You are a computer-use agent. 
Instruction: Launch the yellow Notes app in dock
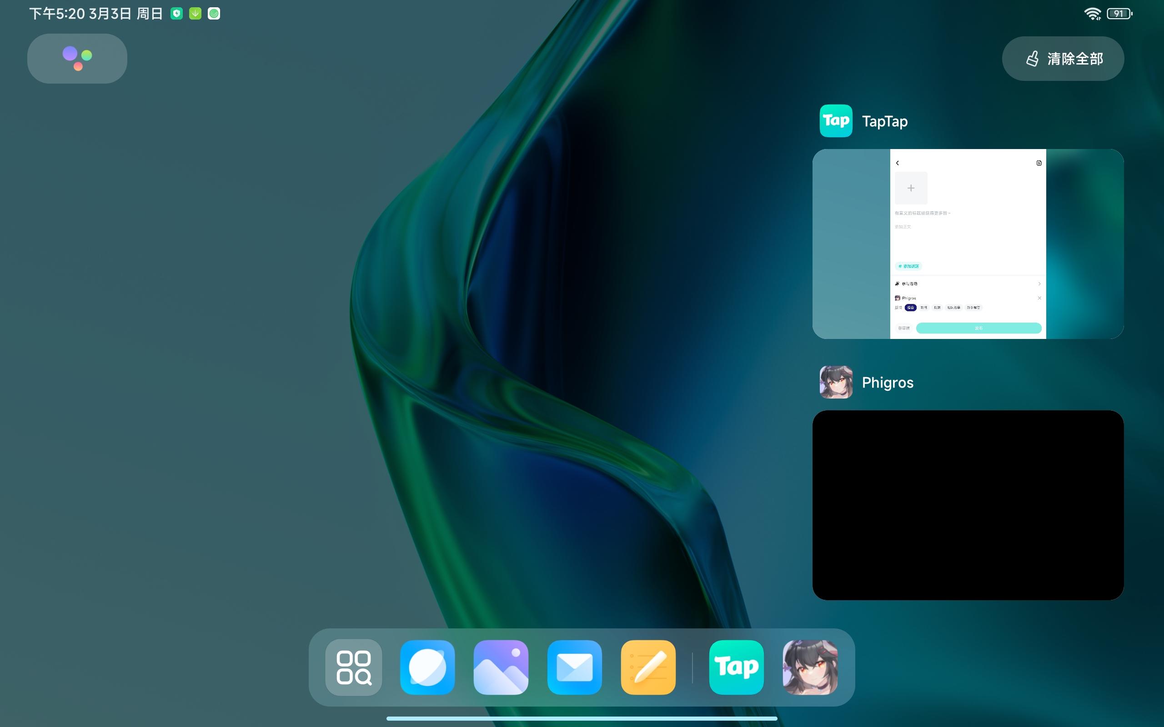click(x=648, y=667)
